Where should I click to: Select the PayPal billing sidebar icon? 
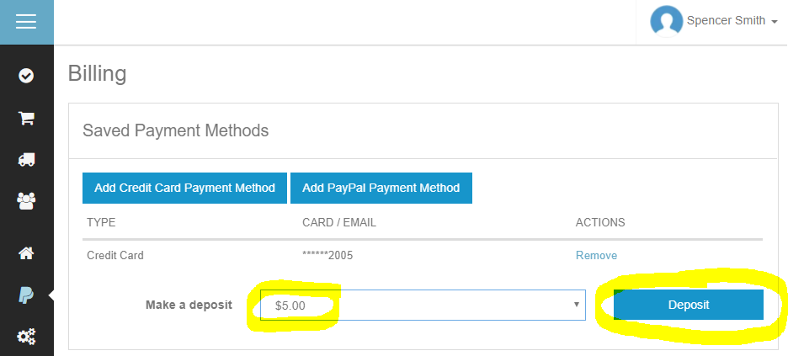[26, 295]
